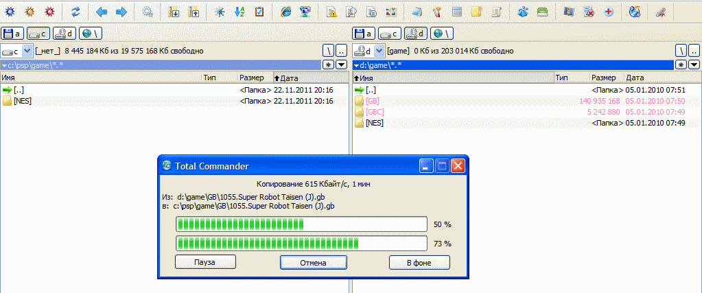Select drive c in right panel
Viewport: 702px width, 293px height.
click(390, 33)
